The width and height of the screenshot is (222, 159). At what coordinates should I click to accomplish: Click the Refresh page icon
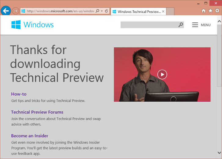[107, 11]
